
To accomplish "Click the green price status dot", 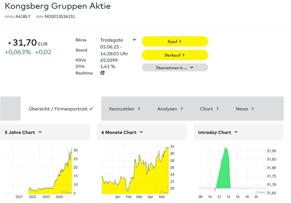I will point(10,43).
